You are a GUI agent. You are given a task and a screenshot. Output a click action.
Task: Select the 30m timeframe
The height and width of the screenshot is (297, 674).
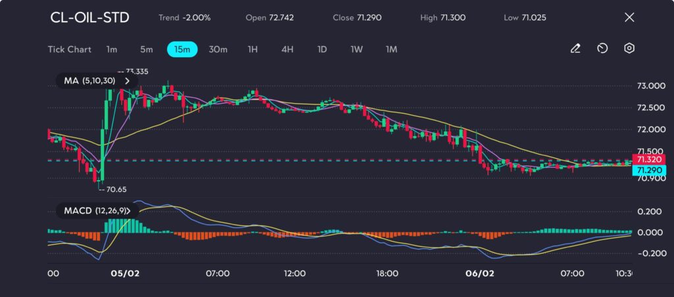pyautogui.click(x=218, y=49)
